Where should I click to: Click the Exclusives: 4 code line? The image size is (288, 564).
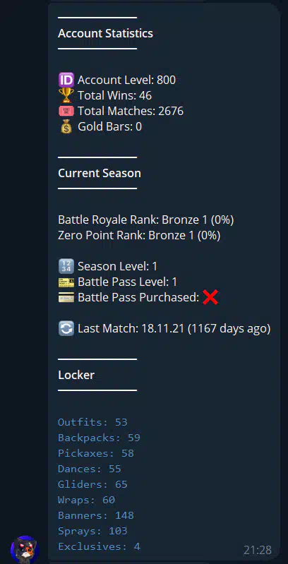(99, 547)
